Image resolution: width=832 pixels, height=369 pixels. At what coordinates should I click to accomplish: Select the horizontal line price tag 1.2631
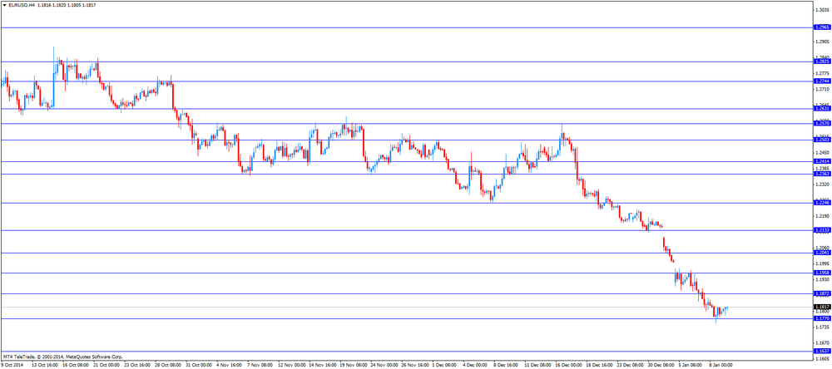point(822,109)
